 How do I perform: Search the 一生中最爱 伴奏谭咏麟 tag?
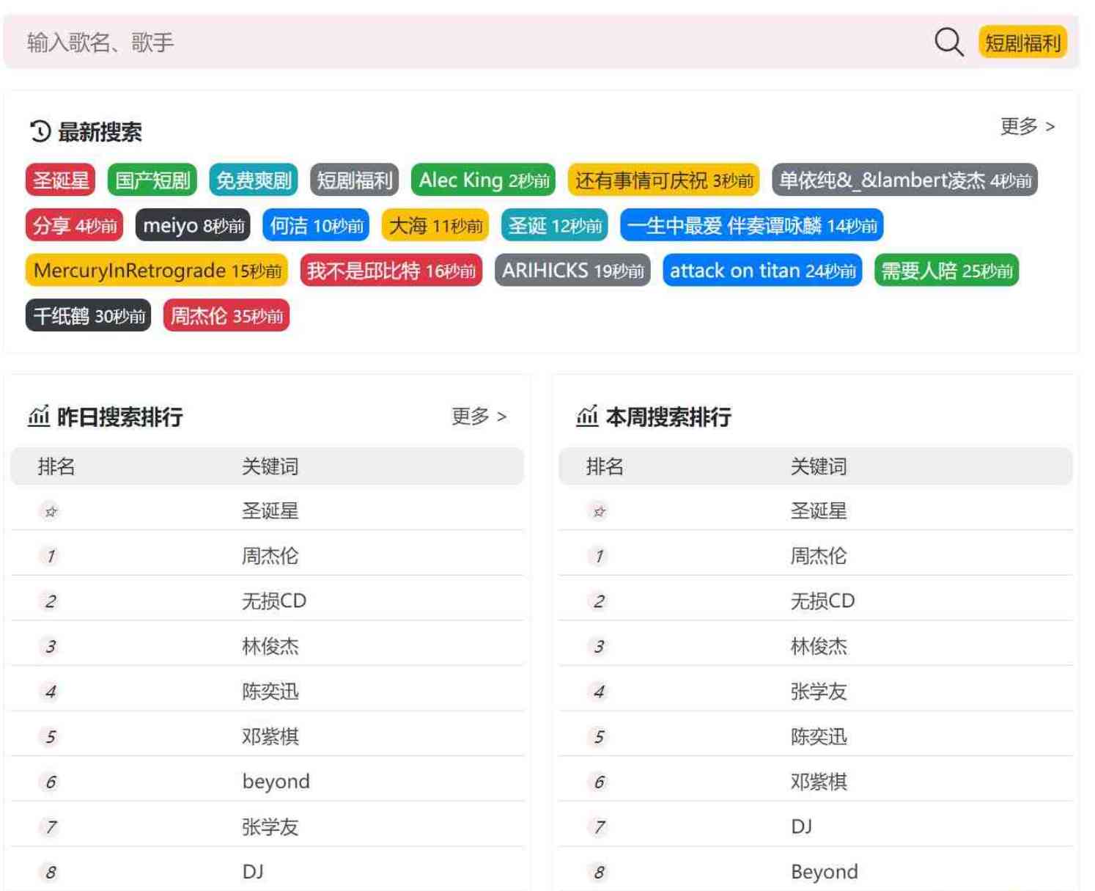point(752,226)
